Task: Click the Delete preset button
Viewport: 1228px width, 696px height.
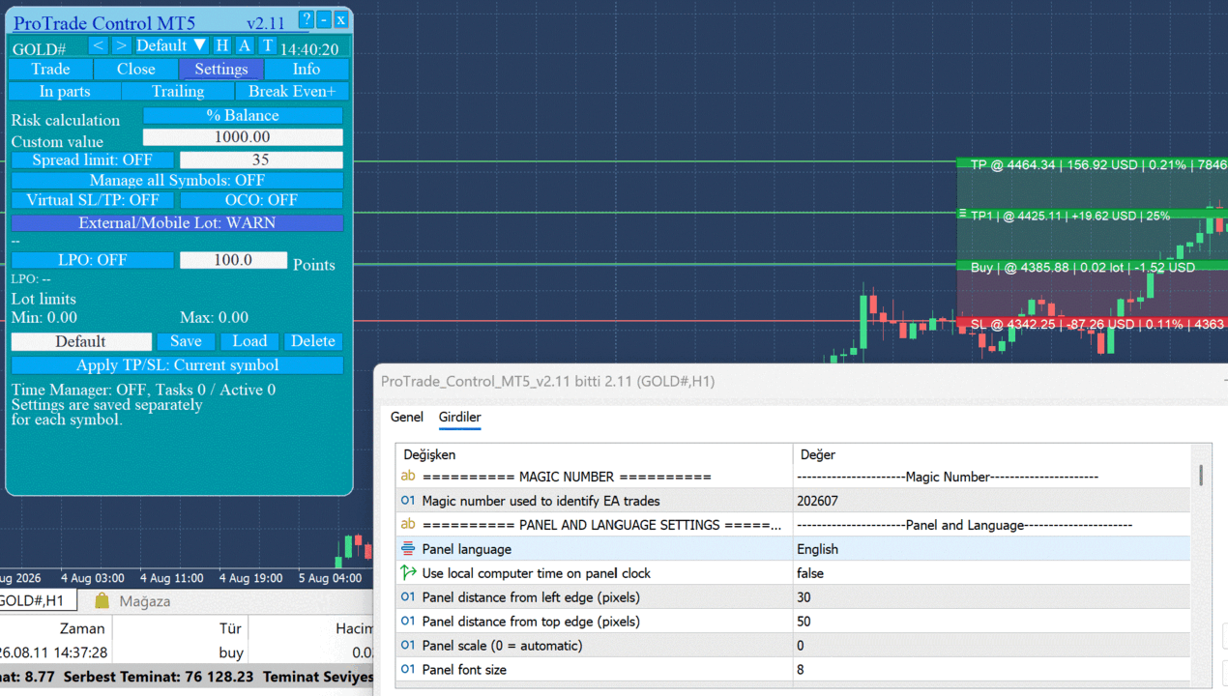Action: pyautogui.click(x=313, y=341)
